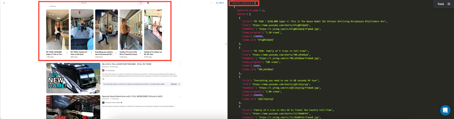454x119 pixels.
Task: Open the 'Family of 5 Living in an RV' short thumbnail
Action: tap(153, 30)
